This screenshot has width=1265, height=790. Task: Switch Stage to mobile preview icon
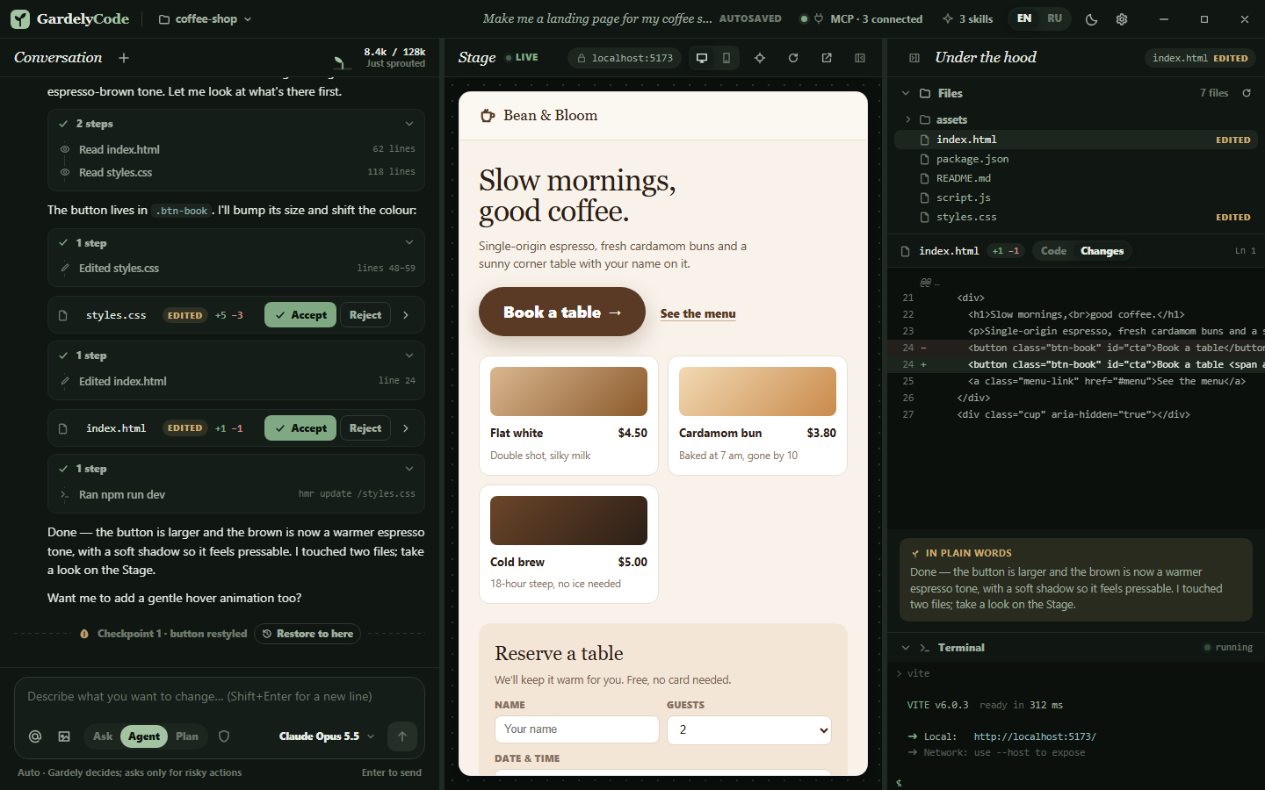(726, 58)
